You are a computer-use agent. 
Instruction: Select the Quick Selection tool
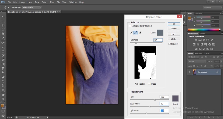pos(3,30)
